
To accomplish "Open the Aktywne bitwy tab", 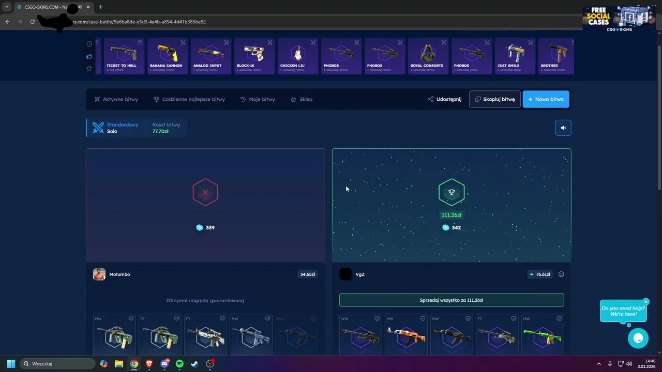I will 116,99.
